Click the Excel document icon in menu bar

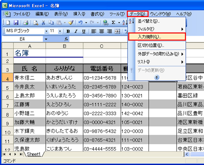click(x=7, y=14)
